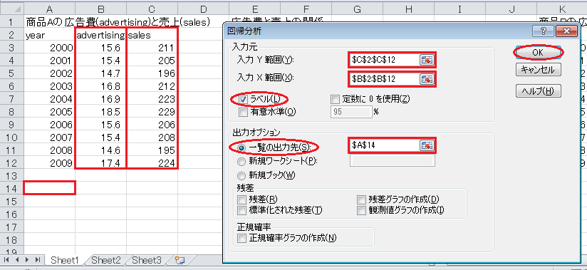Click range selector icon beside $A$14 output field
The width and height of the screenshot is (587, 270).
[427, 145]
